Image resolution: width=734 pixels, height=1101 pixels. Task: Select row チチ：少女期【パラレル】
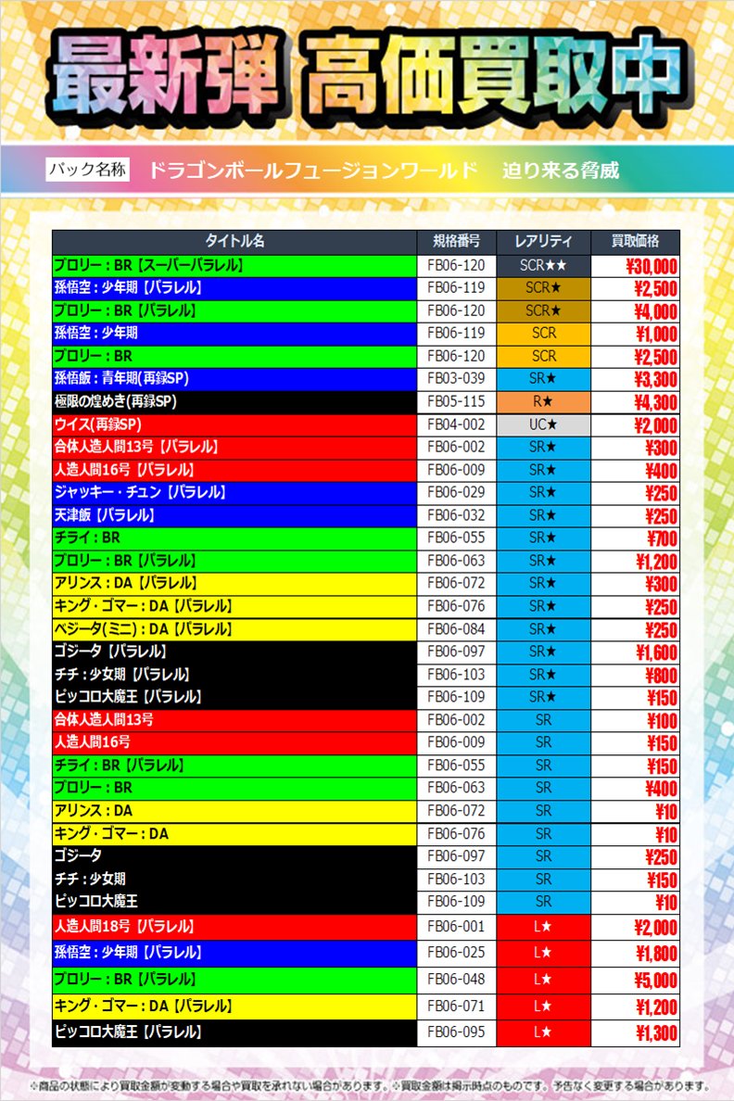tap(366, 675)
